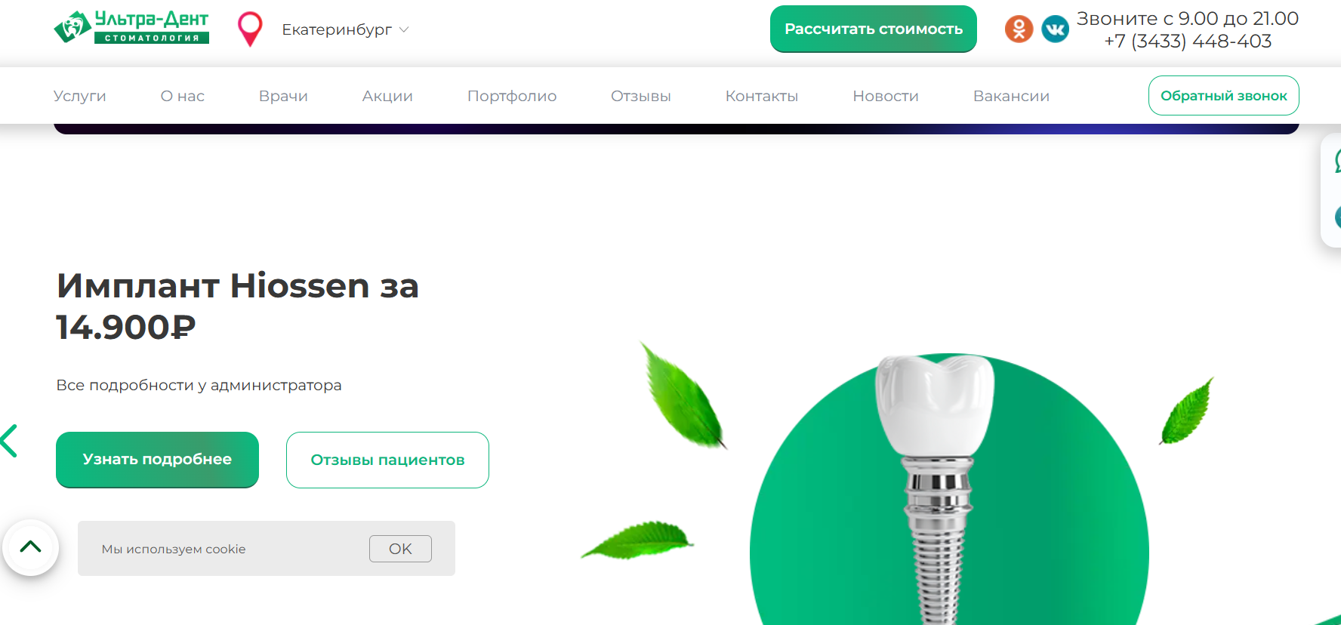
Task: Click the Отзывы пациентов button
Action: tap(387, 460)
